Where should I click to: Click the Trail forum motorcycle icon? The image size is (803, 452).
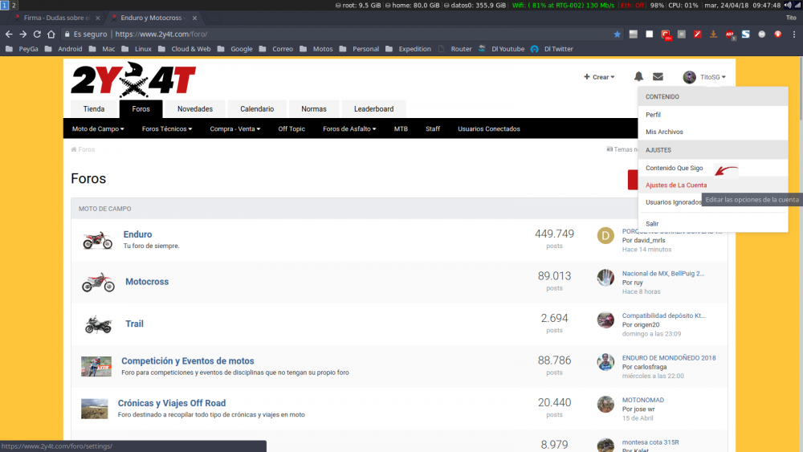click(x=98, y=324)
